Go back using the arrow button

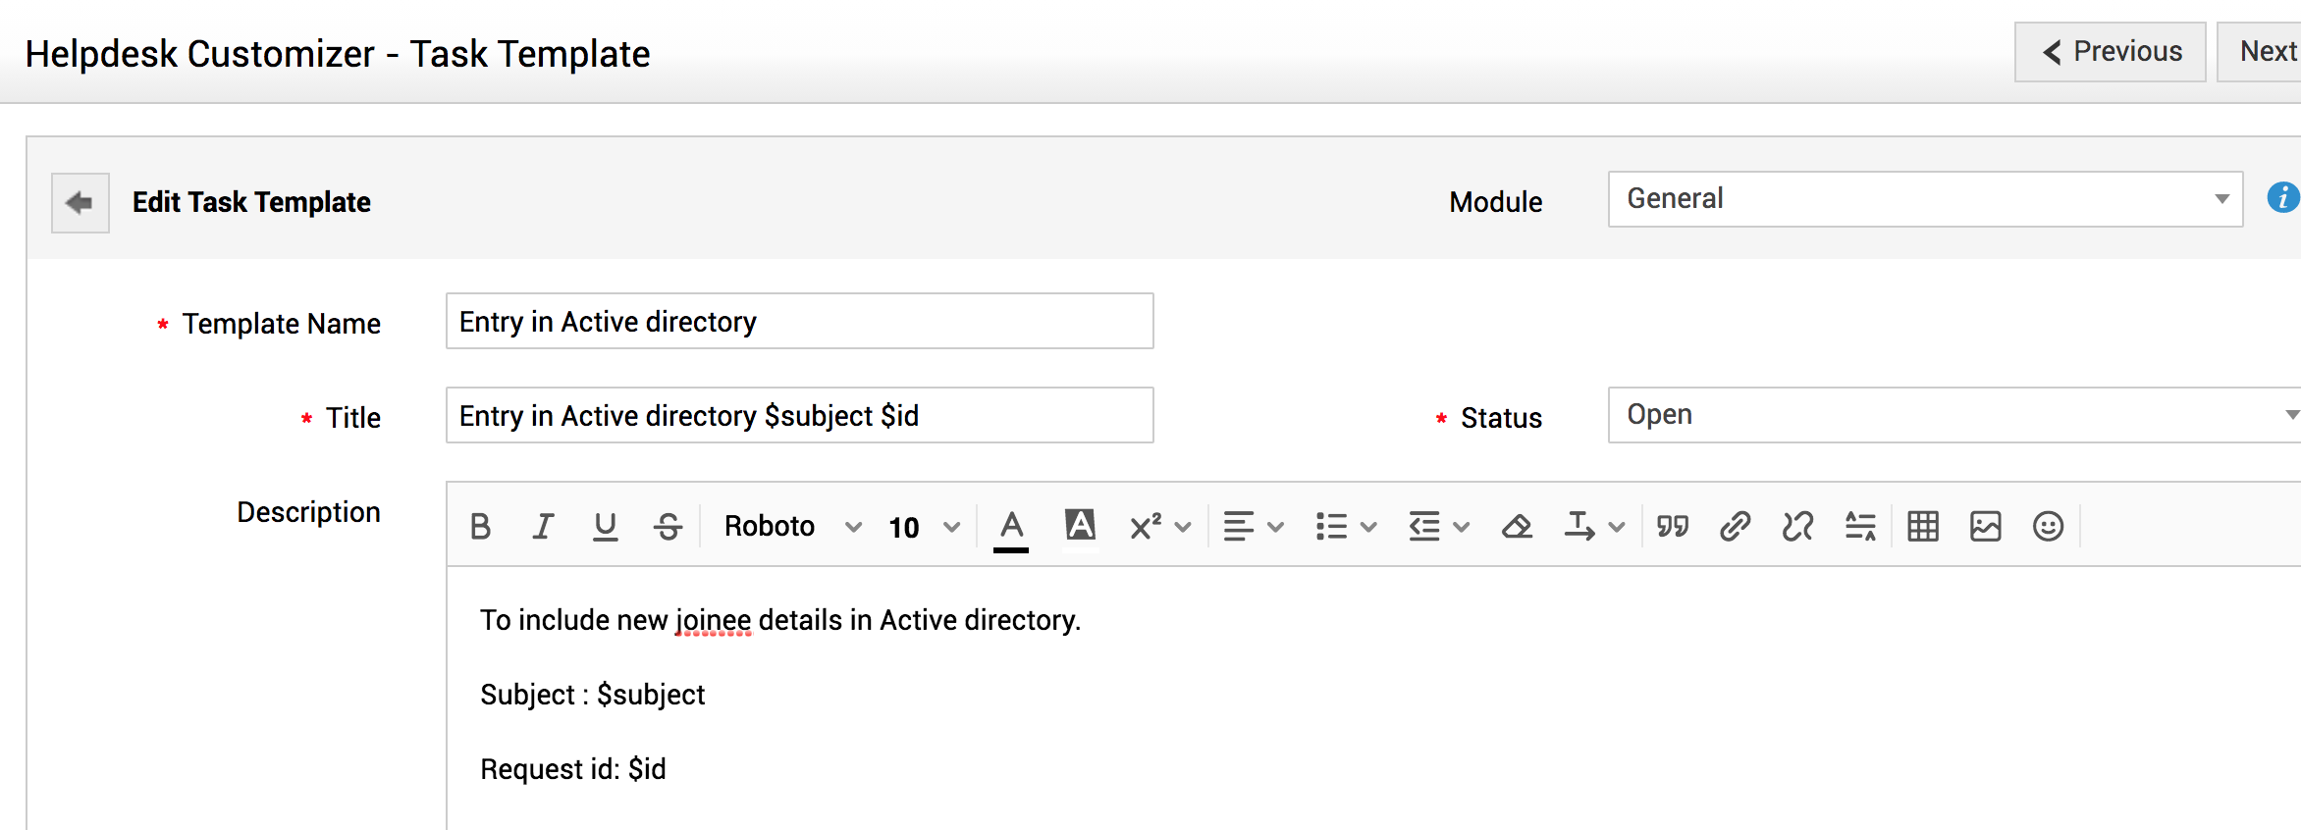[80, 203]
